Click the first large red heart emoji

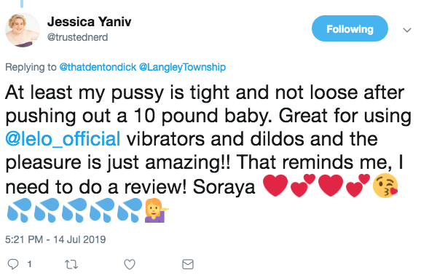pos(275,186)
